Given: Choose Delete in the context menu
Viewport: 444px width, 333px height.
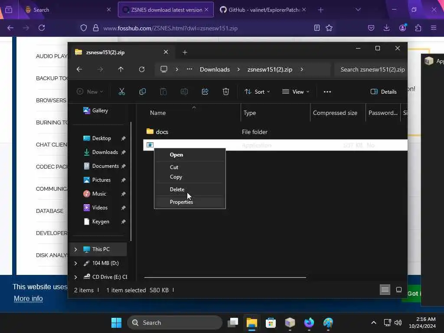Looking at the screenshot, I should 190,189.
